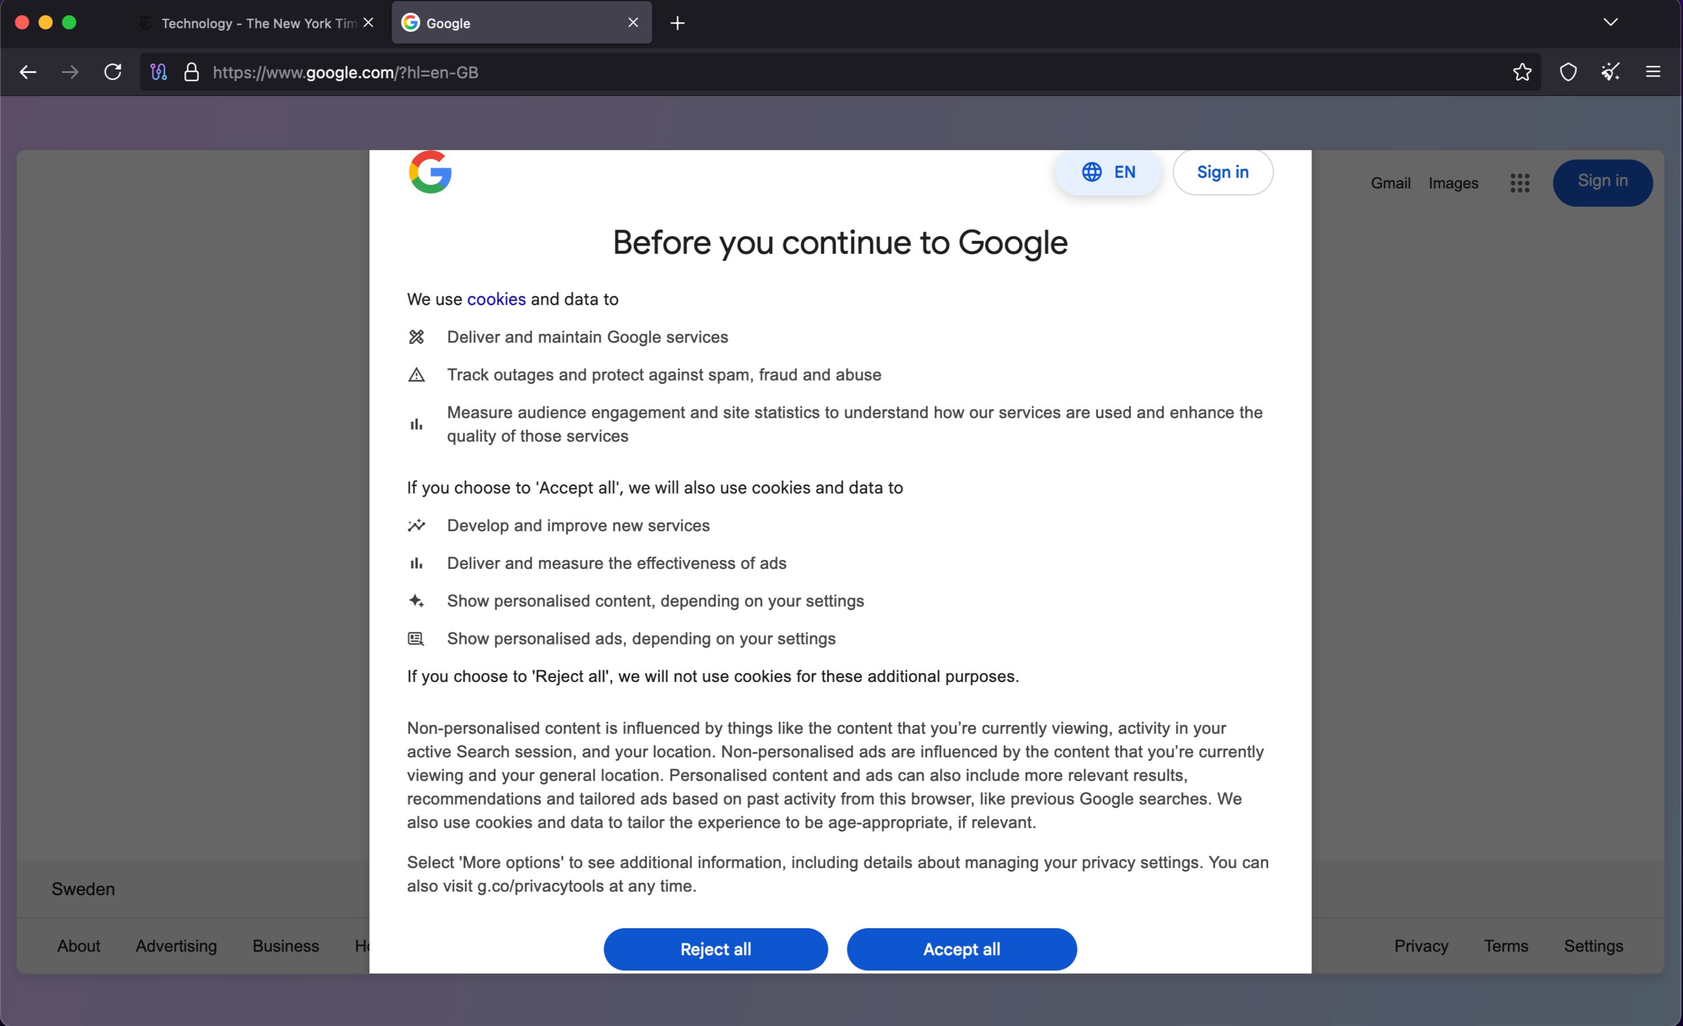Click the address bar URL field

coord(820,72)
